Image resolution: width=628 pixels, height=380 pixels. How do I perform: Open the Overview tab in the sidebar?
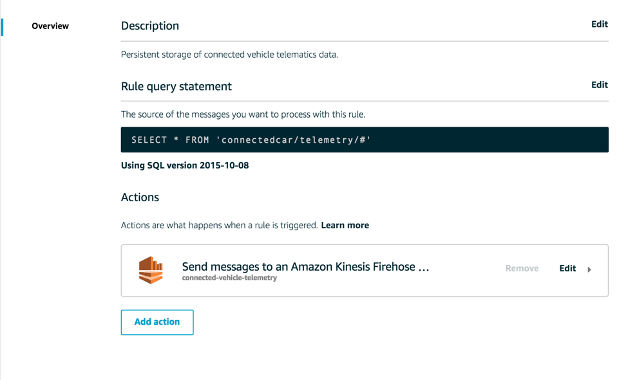[50, 26]
